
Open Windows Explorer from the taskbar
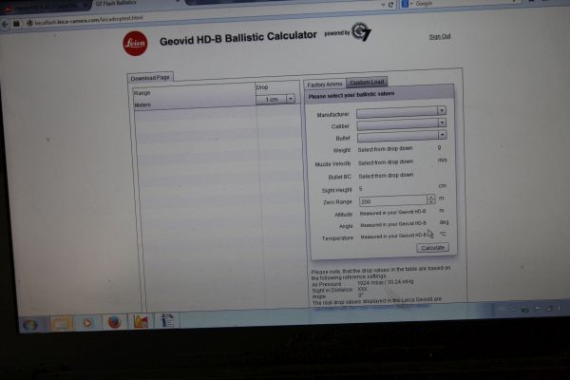(61, 323)
